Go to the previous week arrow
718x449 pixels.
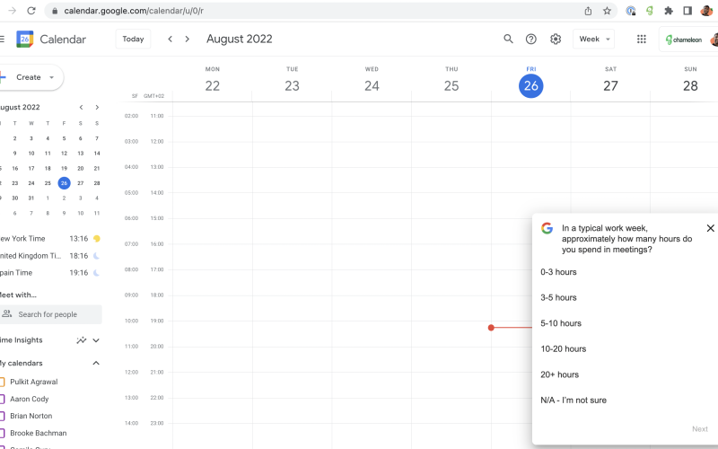coord(171,40)
